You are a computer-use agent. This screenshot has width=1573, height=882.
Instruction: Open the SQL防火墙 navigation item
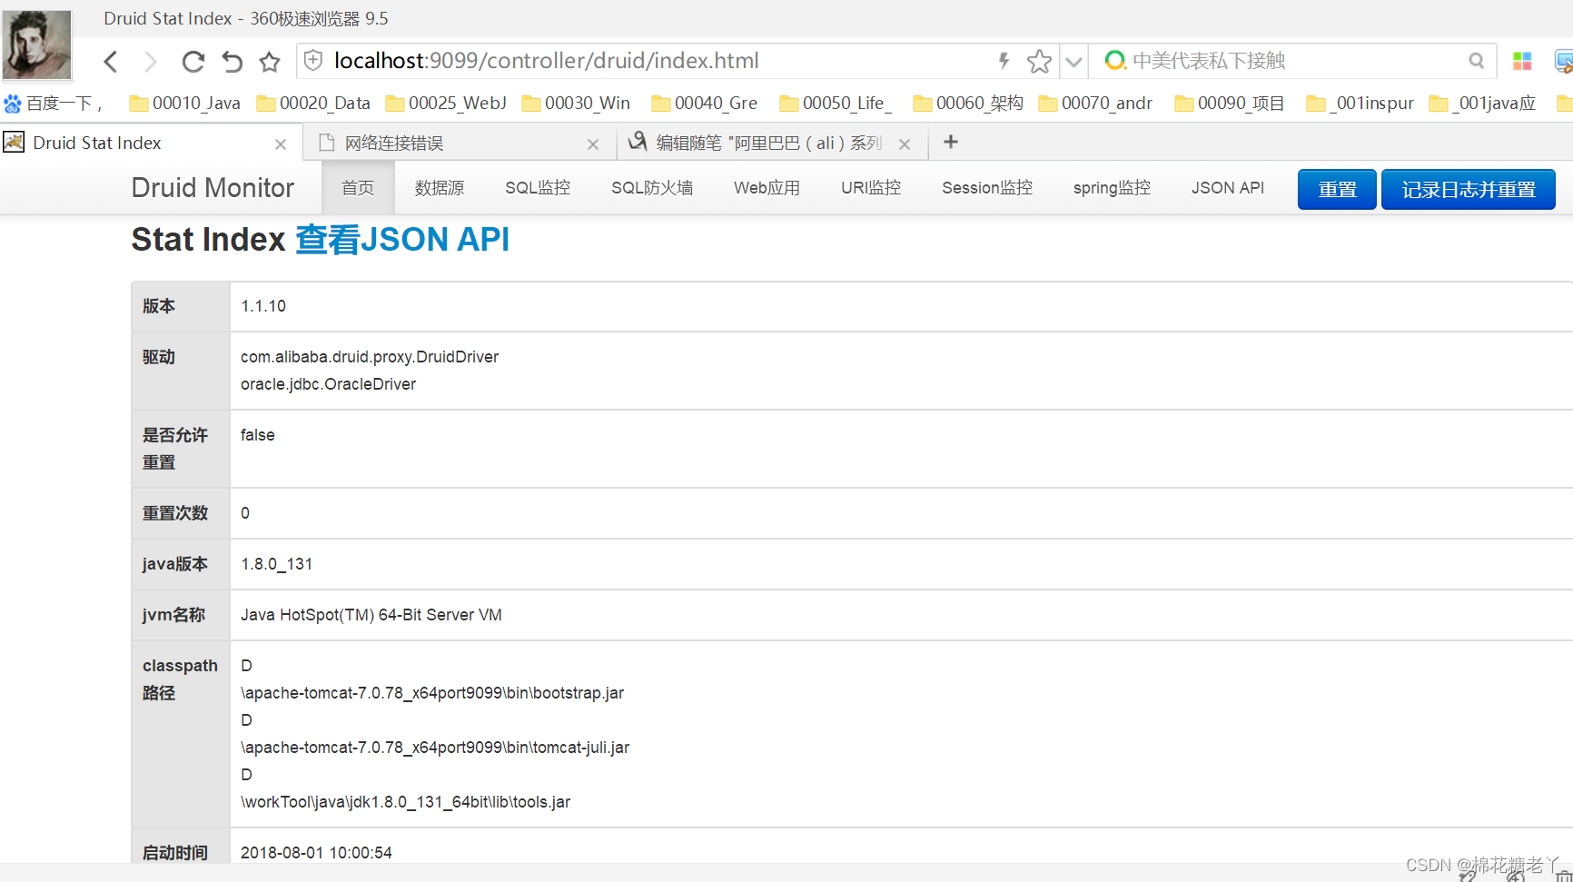pos(652,187)
